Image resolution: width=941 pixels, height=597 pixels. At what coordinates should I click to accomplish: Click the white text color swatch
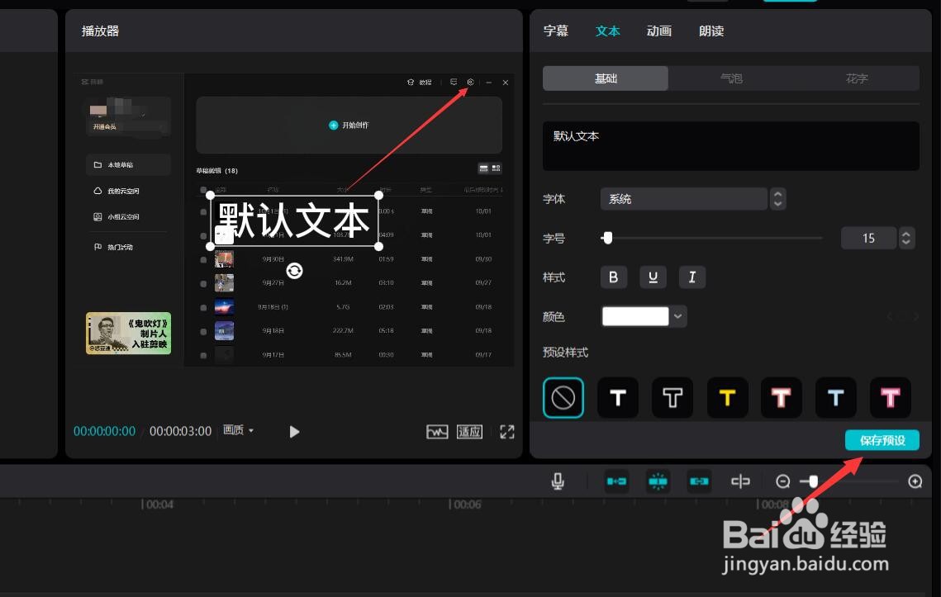point(635,316)
